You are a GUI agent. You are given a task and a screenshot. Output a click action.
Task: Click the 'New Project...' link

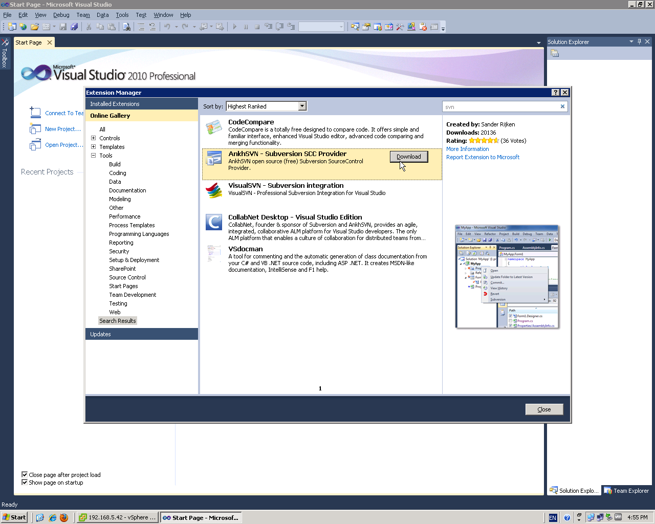pyautogui.click(x=63, y=129)
